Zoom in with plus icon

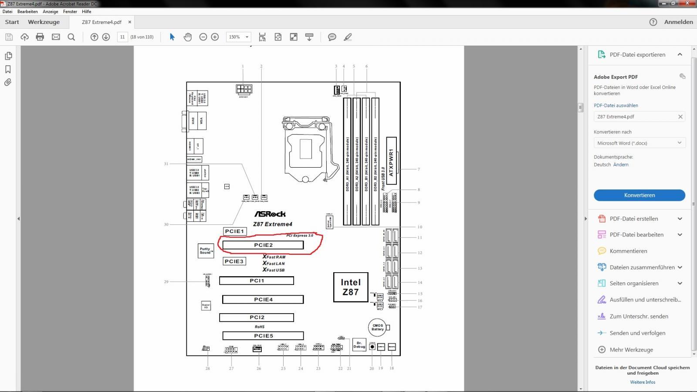click(215, 37)
